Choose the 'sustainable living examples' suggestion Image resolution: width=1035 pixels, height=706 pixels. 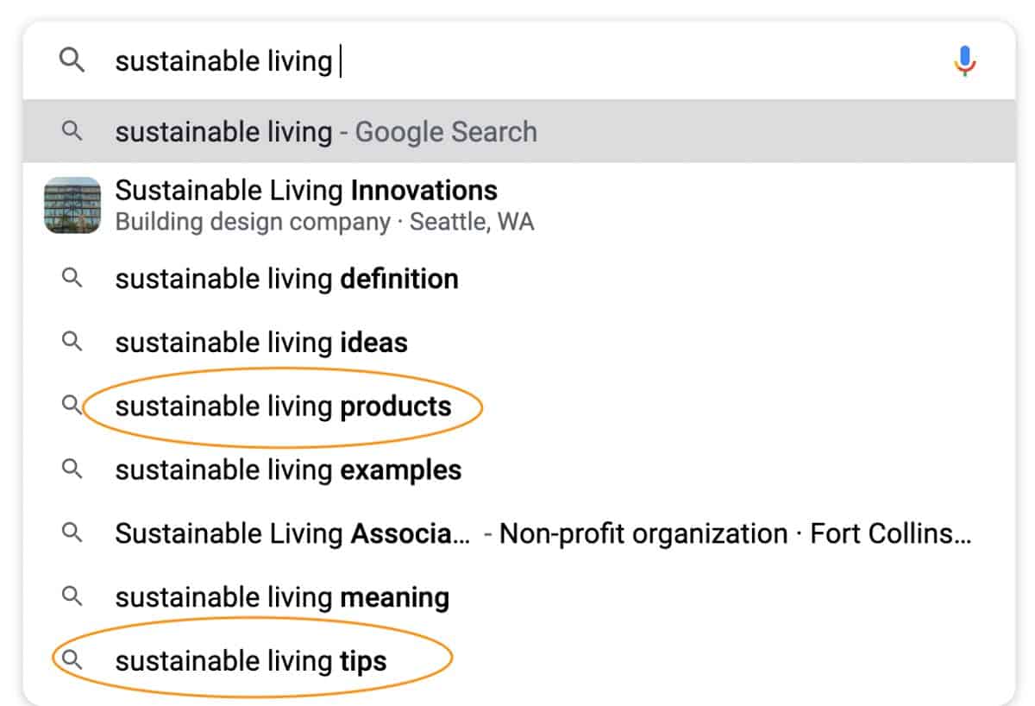pyautogui.click(x=289, y=470)
